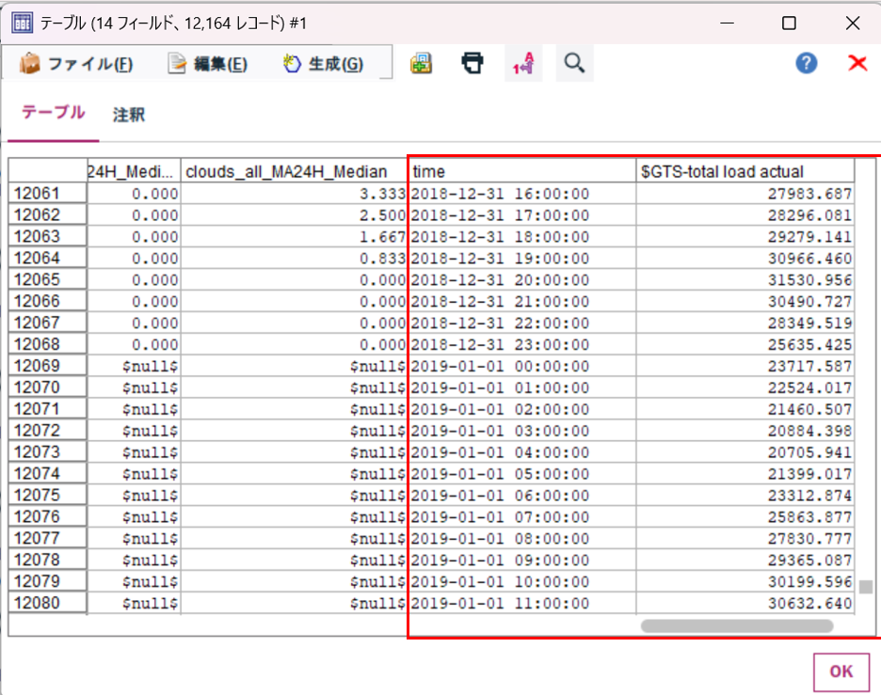
Task: Click time cell 2019-01-01 06:00:00
Action: [522, 495]
